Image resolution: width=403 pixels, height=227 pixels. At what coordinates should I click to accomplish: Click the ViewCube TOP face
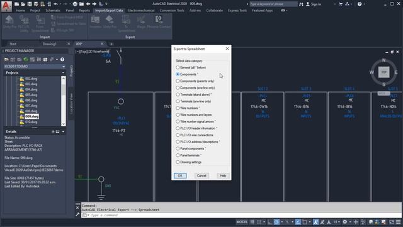383,73
